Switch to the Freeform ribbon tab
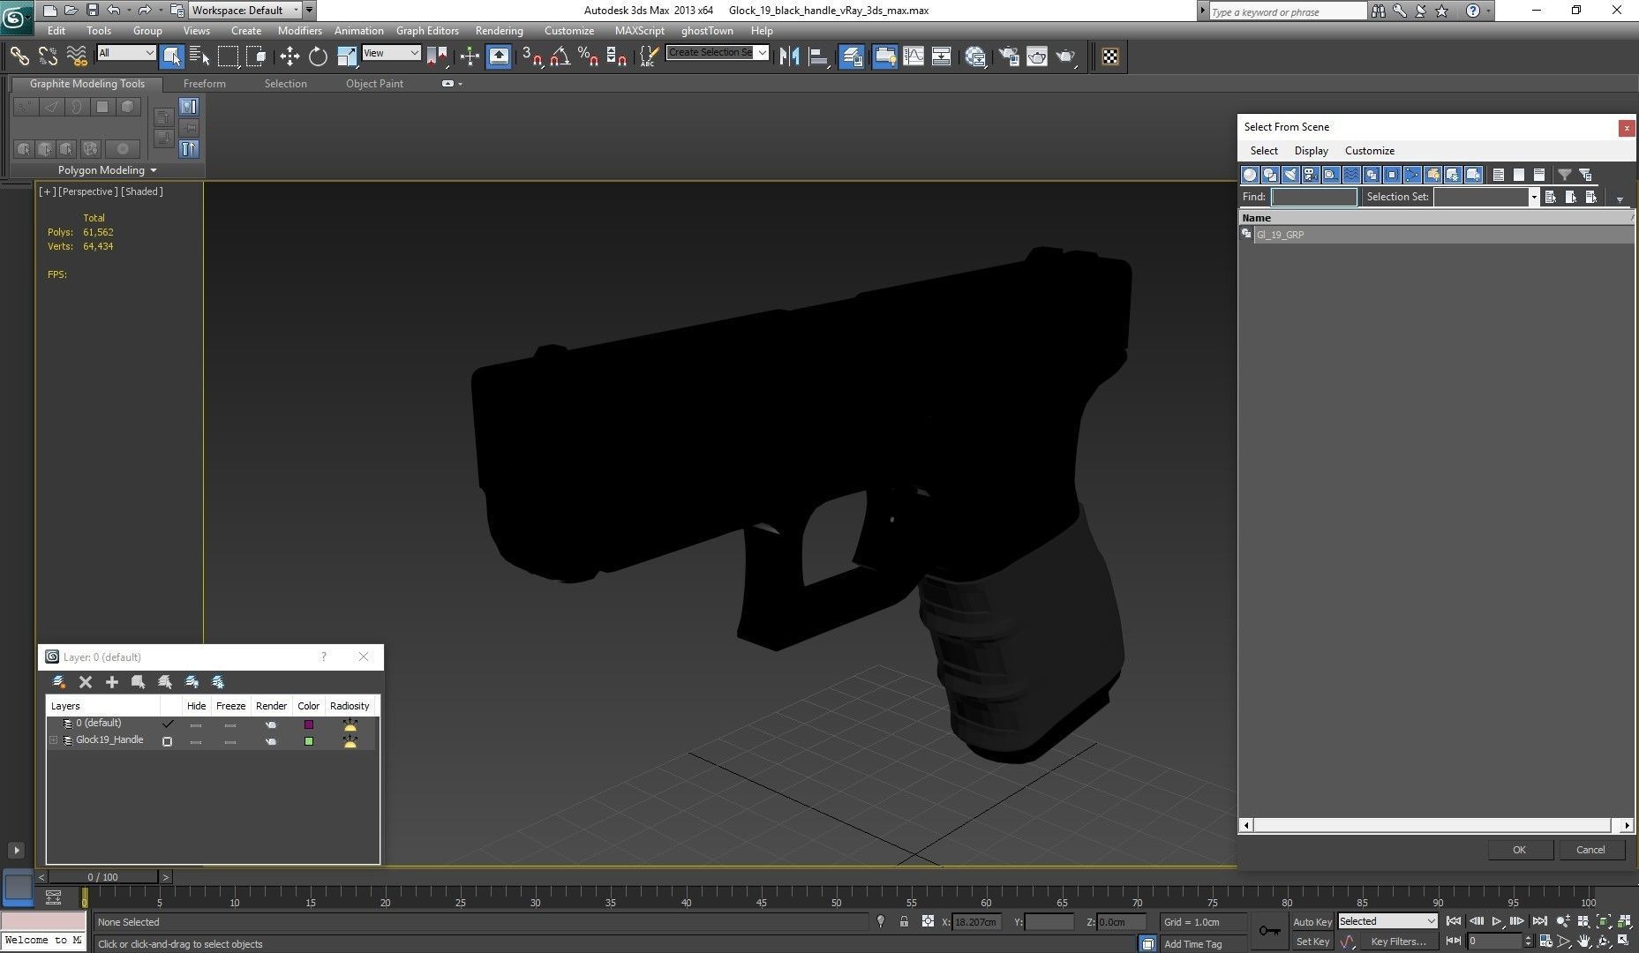This screenshot has height=953, width=1639. coord(205,84)
